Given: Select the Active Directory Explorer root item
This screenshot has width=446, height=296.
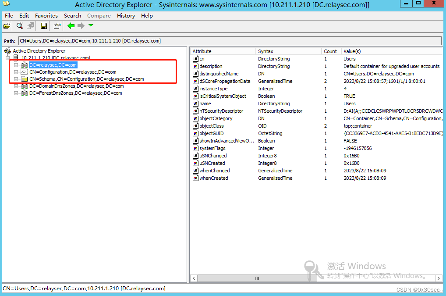Looking at the screenshot, I should [39, 51].
